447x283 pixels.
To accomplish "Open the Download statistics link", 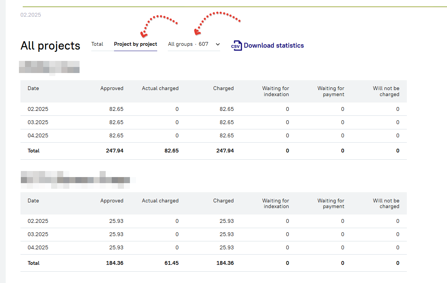I will click(x=274, y=45).
